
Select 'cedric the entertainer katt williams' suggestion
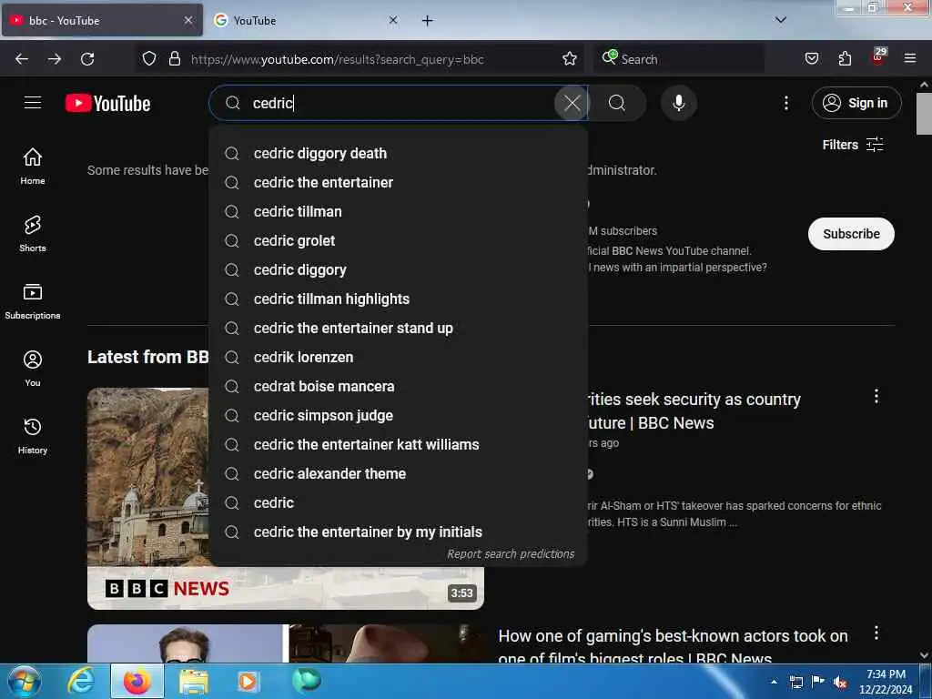pos(399,444)
